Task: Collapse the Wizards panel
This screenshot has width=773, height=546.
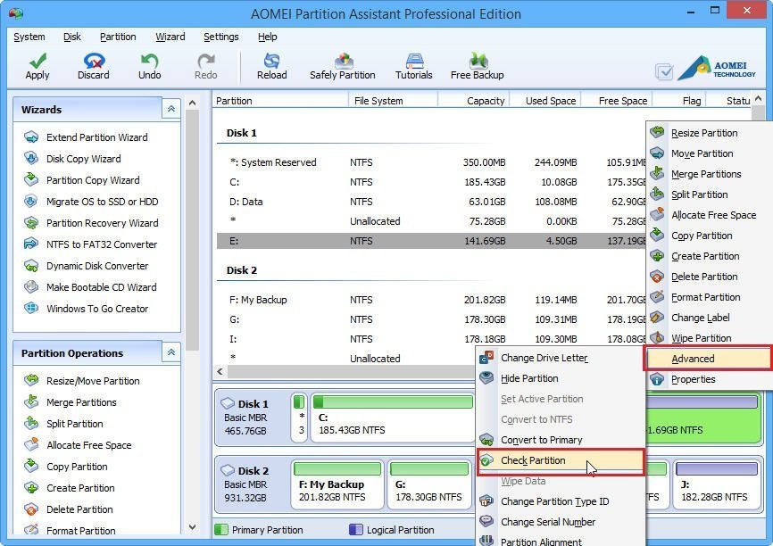Action: tap(170, 108)
